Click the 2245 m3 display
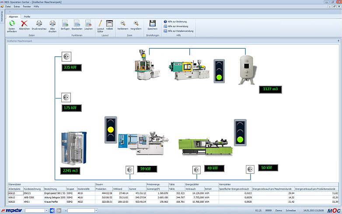342x214 pixels. [x=70, y=171]
